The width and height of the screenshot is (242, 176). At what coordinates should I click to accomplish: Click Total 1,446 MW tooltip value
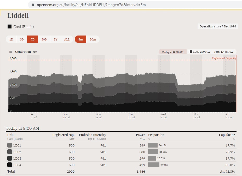pos(223,52)
